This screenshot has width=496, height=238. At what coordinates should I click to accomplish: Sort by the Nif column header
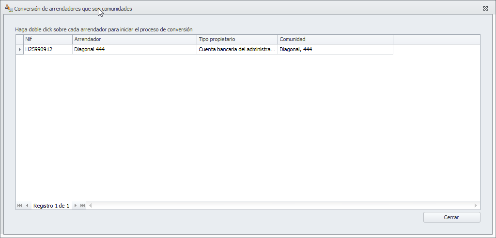48,39
